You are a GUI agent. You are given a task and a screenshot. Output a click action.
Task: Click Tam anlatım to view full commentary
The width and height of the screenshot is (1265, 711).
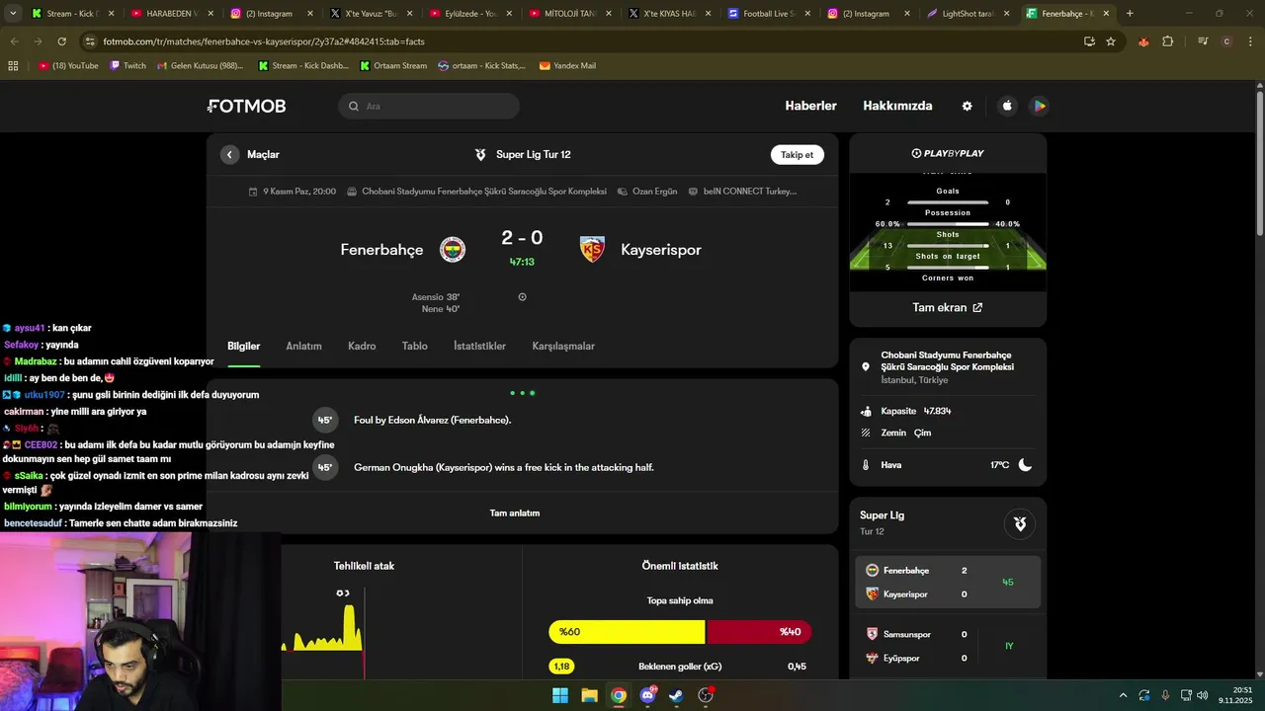click(515, 513)
